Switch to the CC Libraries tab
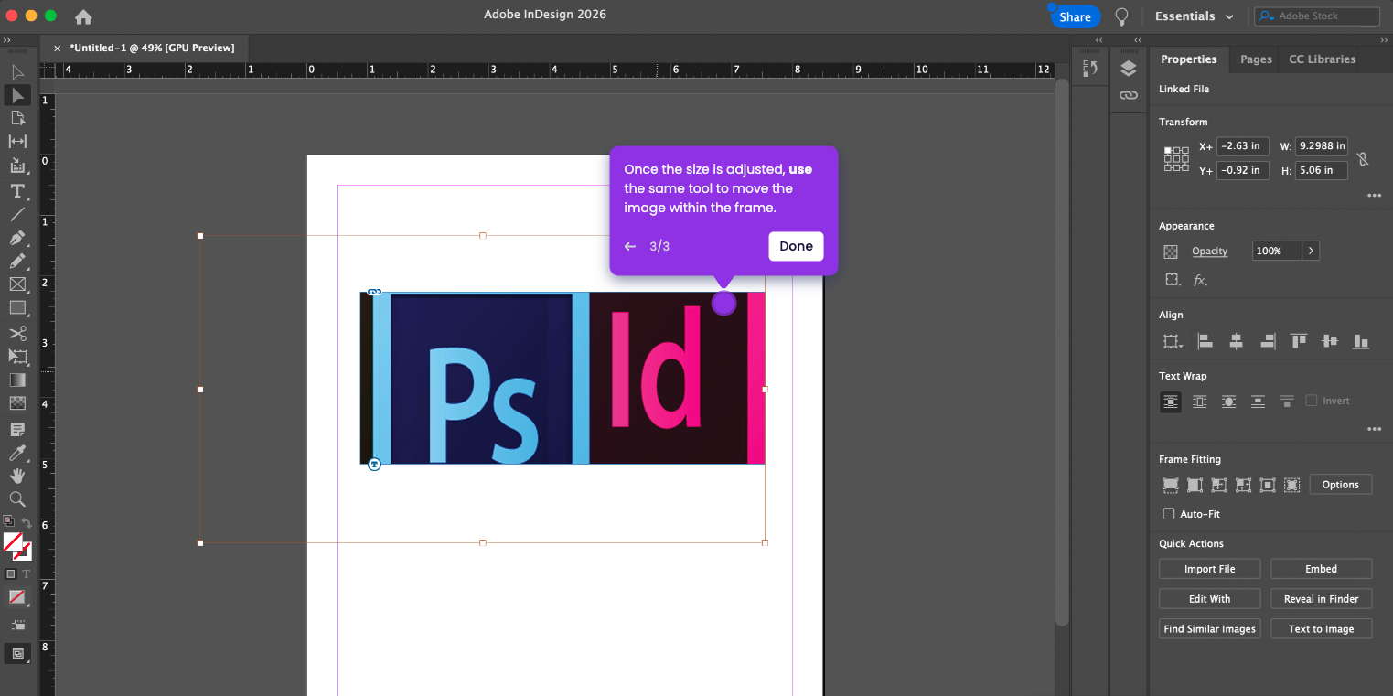This screenshot has width=1393, height=696. tap(1322, 59)
